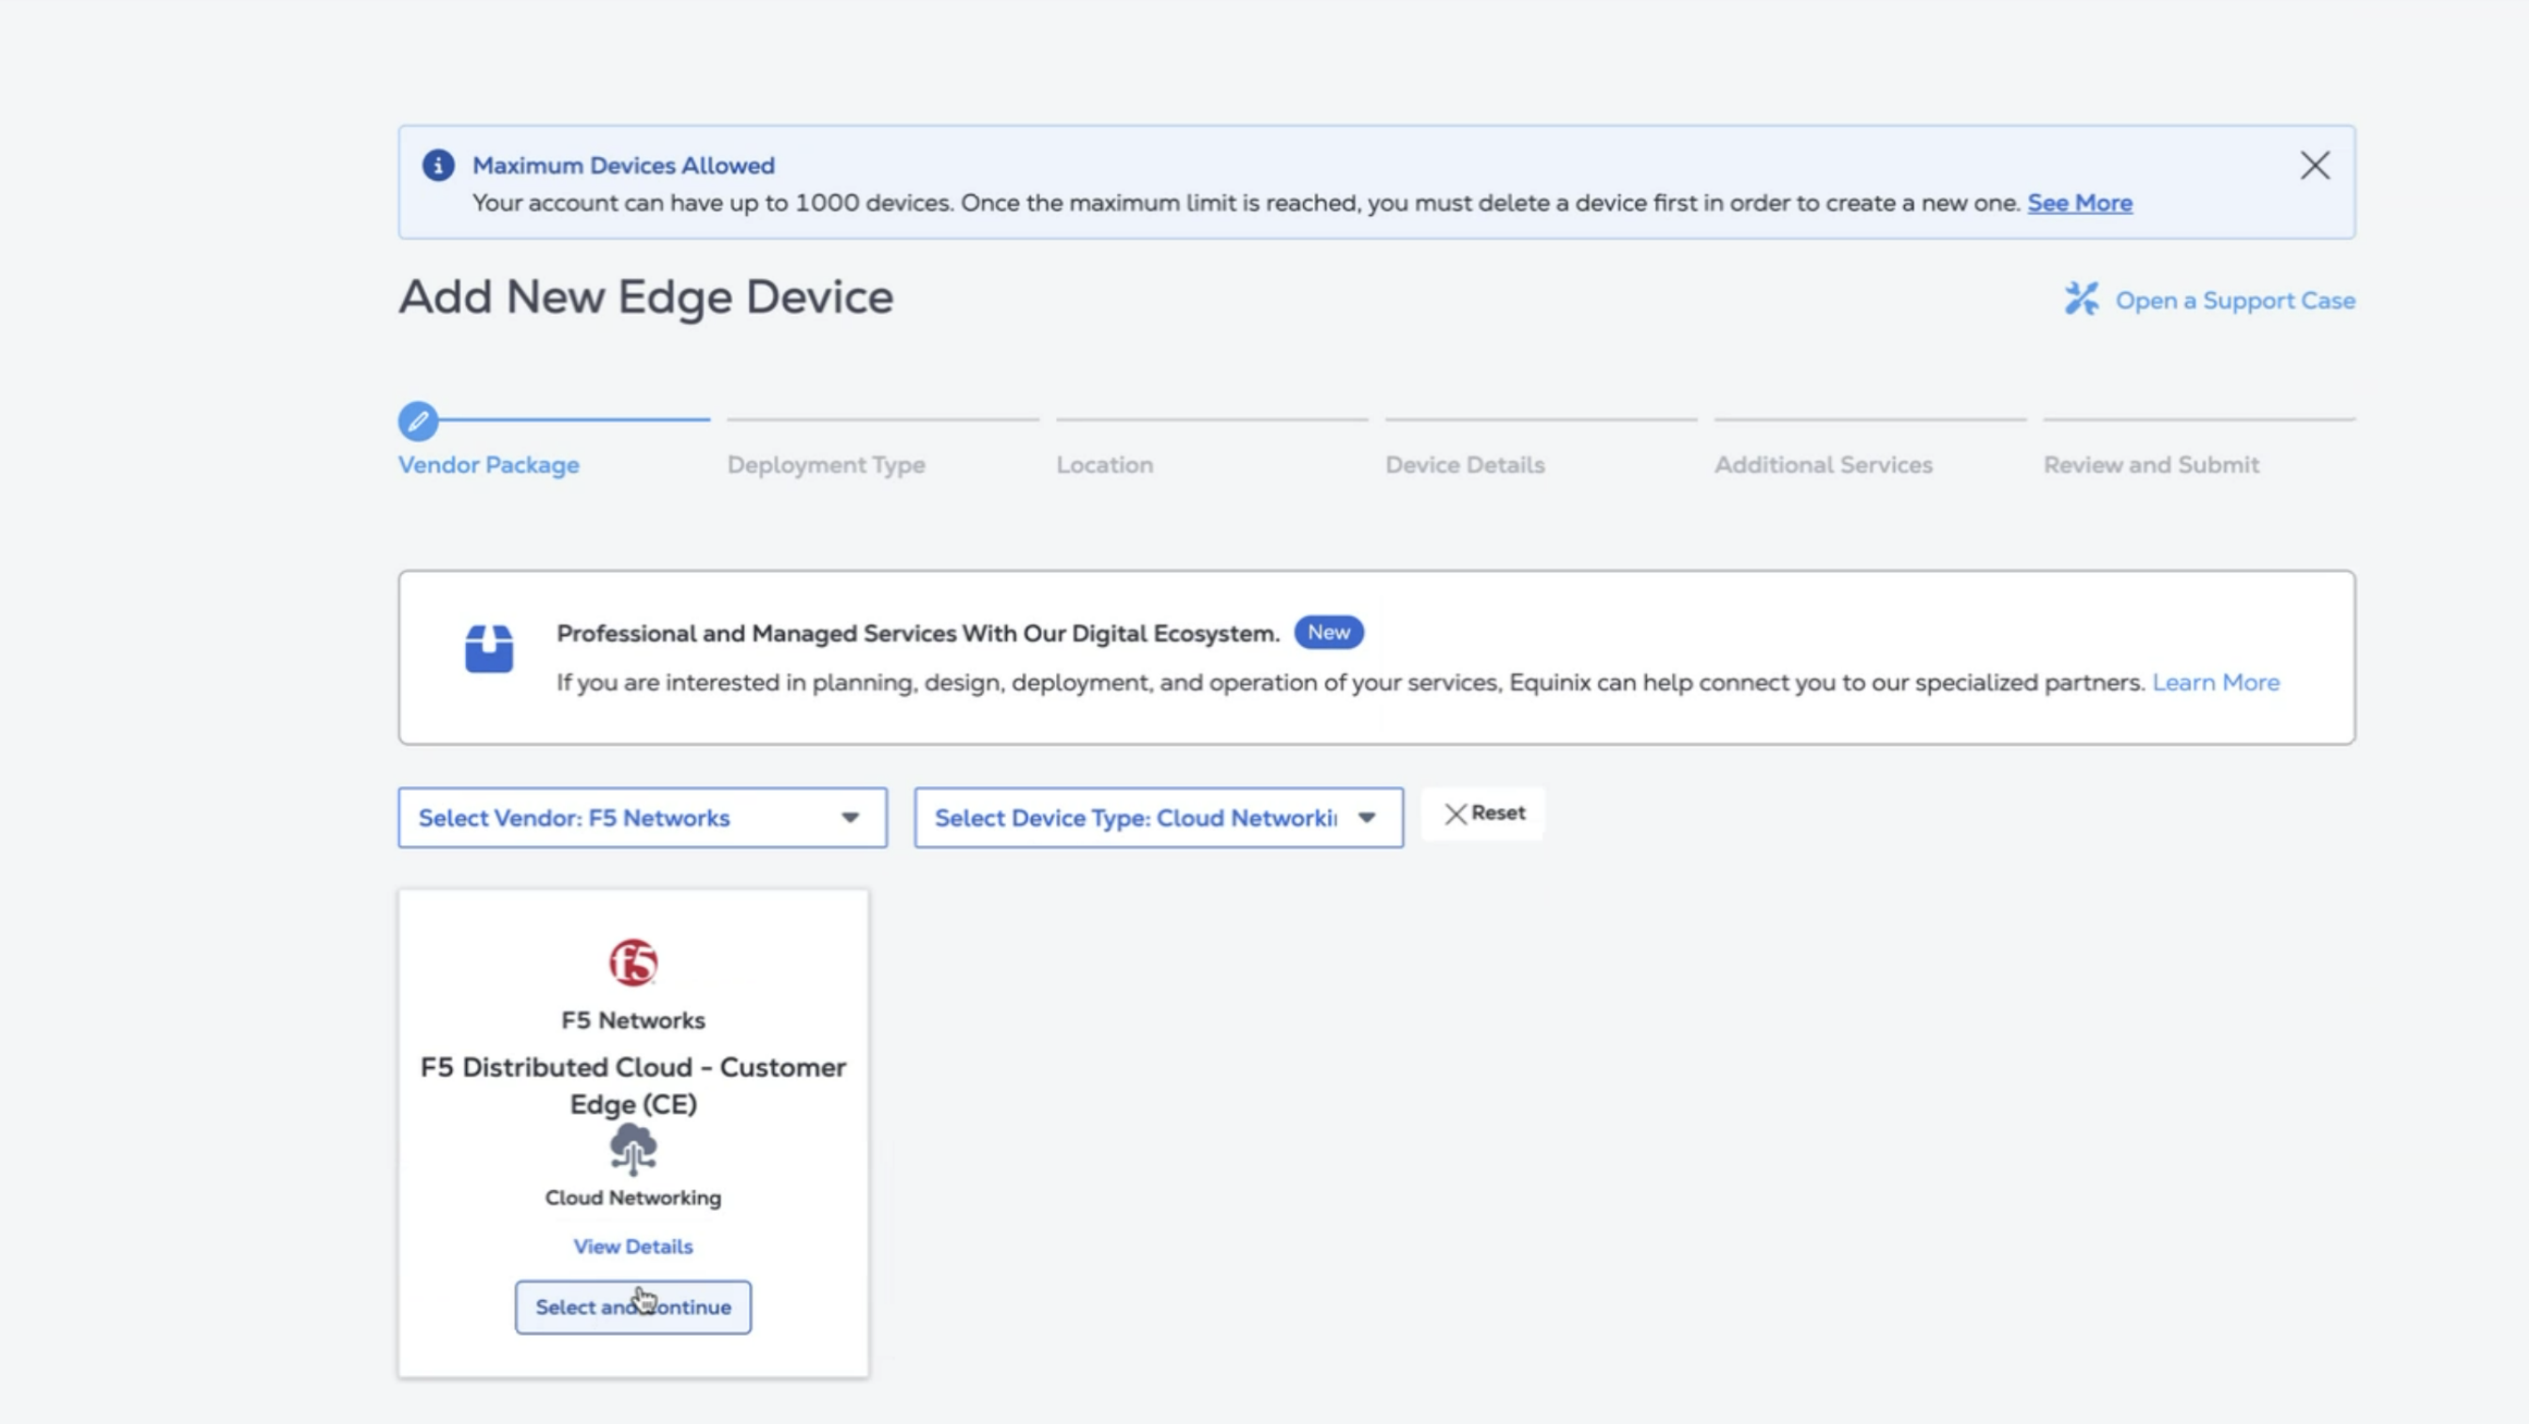Image resolution: width=2529 pixels, height=1424 pixels.
Task: Follow the See More link
Action: [x=2079, y=203]
